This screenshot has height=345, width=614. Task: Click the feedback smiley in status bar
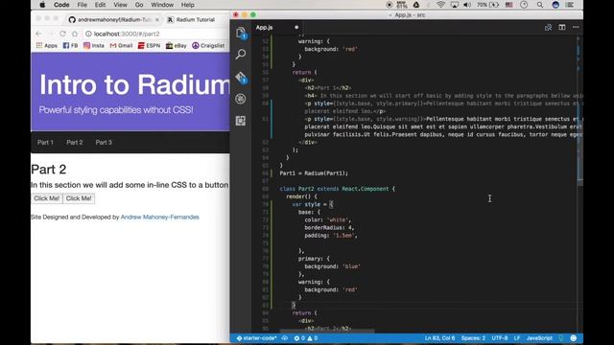pyautogui.click(x=574, y=338)
